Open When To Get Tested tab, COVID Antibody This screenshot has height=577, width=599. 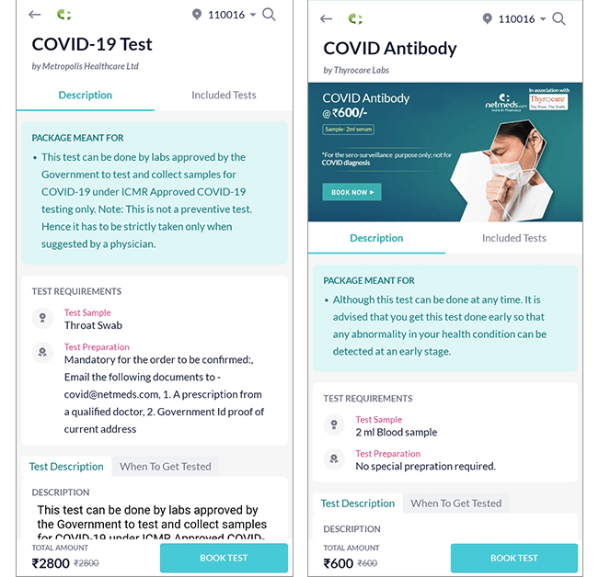tap(456, 503)
